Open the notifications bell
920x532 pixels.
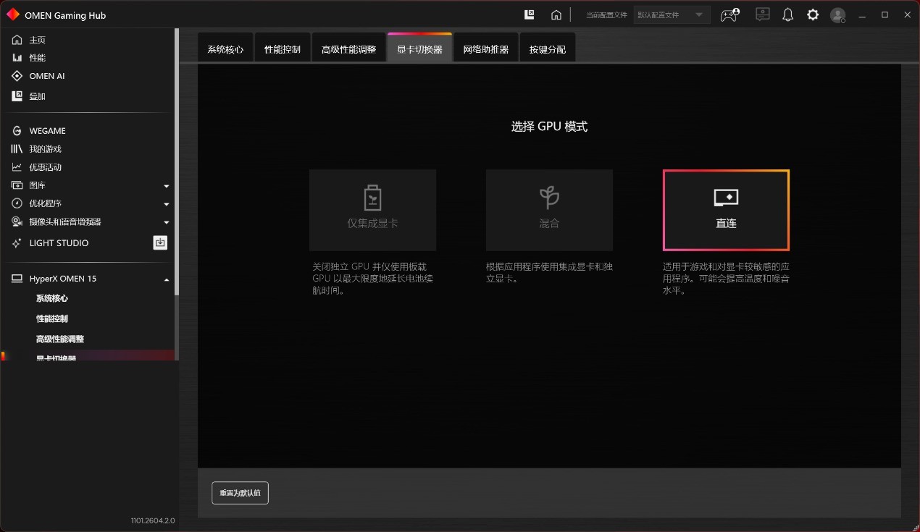point(788,14)
